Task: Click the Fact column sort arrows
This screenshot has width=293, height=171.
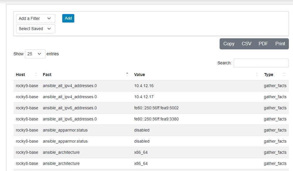Action: [x=127, y=75]
